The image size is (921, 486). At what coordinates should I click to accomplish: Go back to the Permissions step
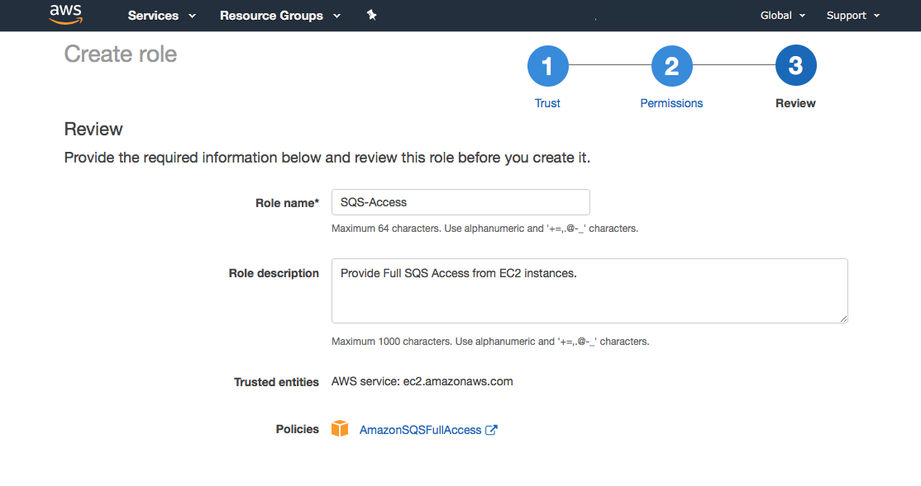coord(671,103)
